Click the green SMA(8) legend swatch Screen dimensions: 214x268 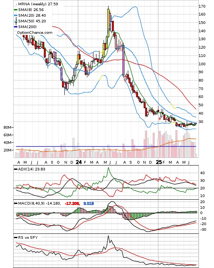click(16, 10)
